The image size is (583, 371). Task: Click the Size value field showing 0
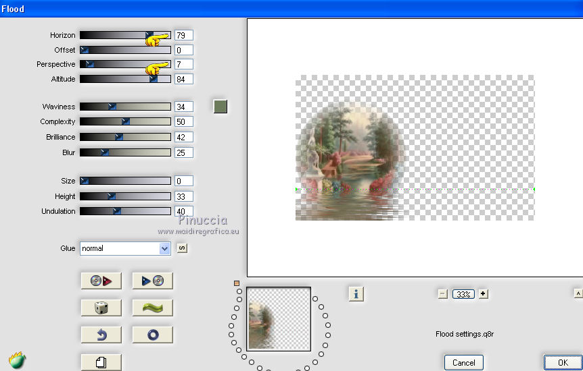tap(184, 181)
